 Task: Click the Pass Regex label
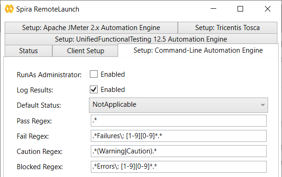pyautogui.click(x=34, y=121)
